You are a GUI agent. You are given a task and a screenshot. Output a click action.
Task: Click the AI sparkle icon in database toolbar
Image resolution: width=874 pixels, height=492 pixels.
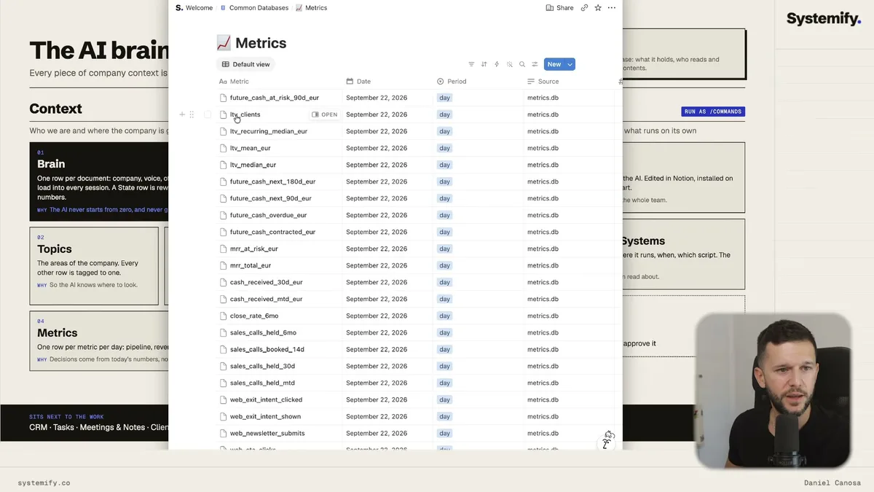click(510, 64)
